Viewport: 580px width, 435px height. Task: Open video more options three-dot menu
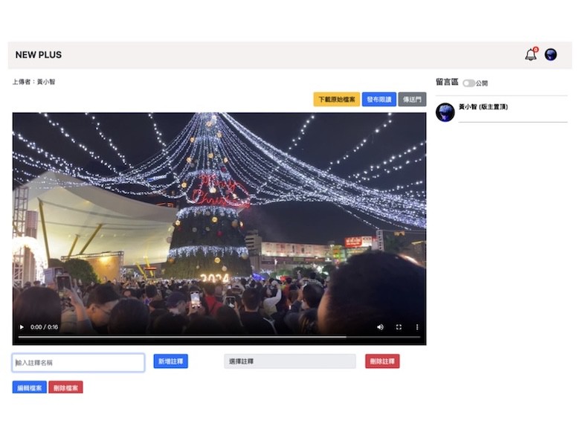(417, 327)
